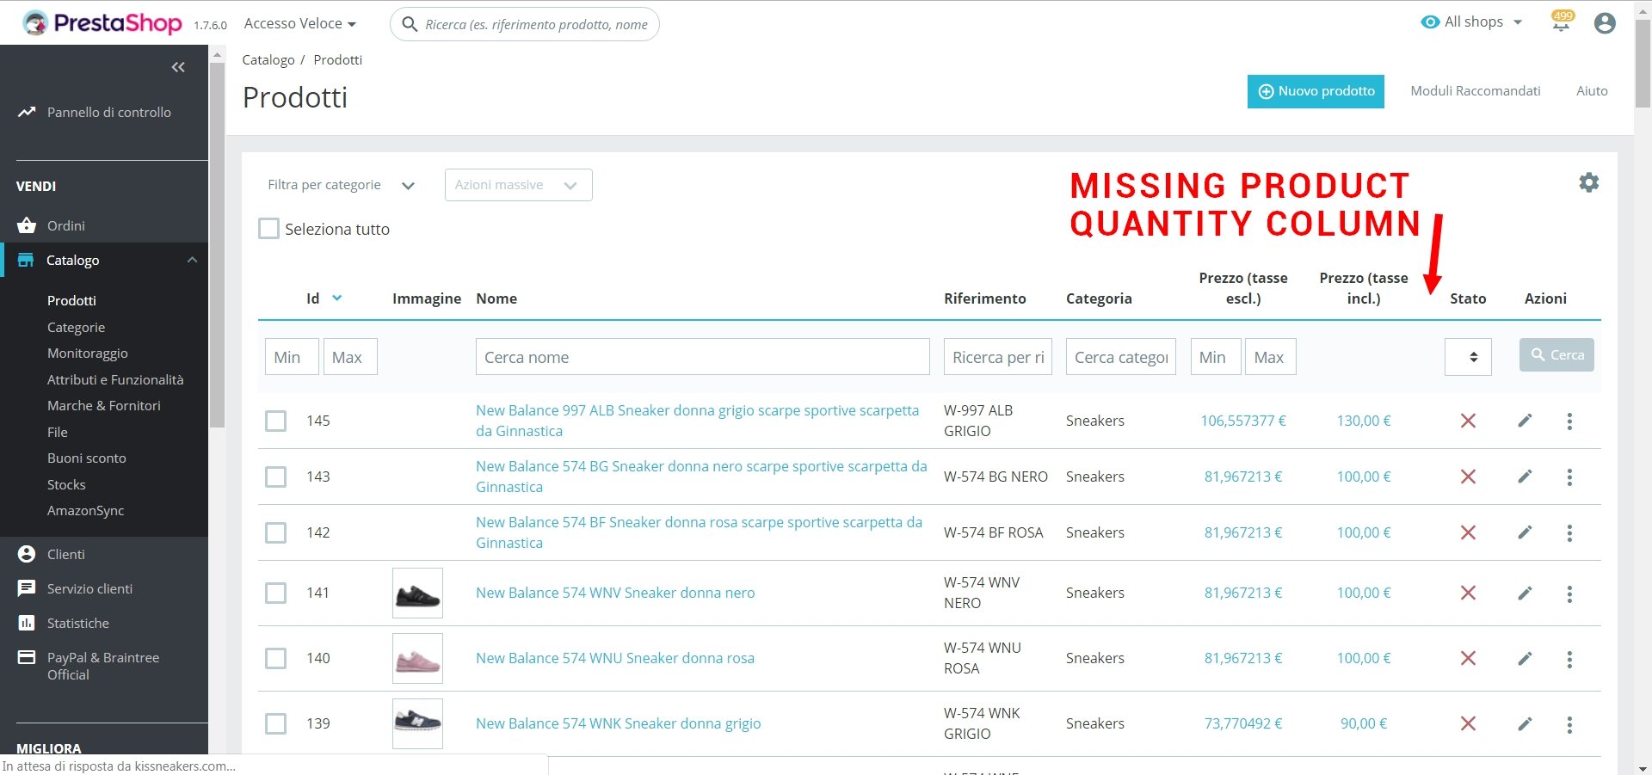Open more actions menu for product 142
This screenshot has height=775, width=1652.
tap(1569, 532)
